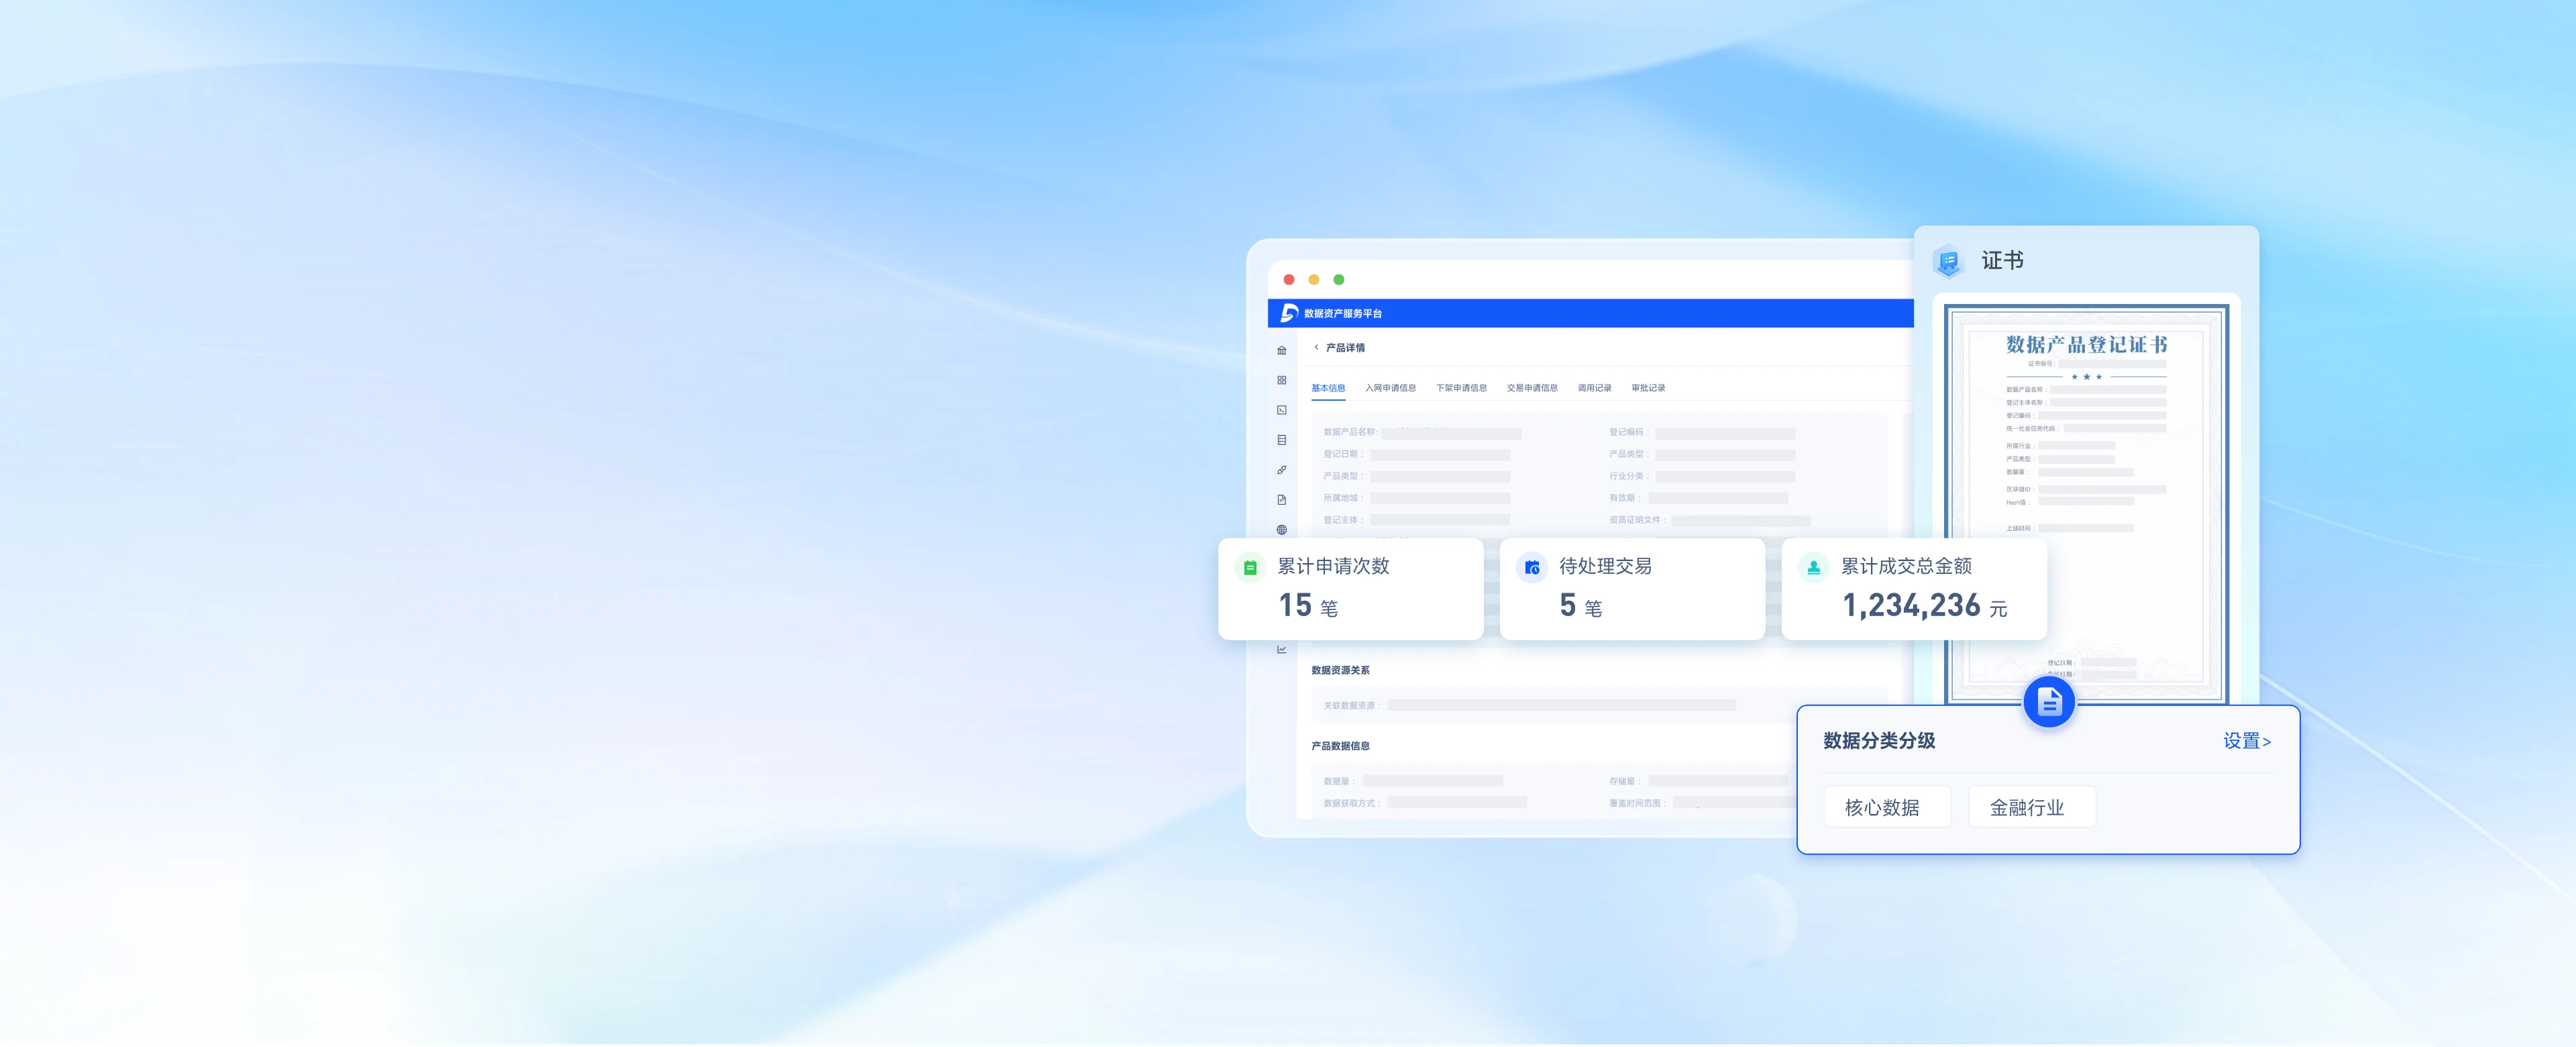
Task: Open the grid dashboard sidebar icon
Action: coord(1281,381)
